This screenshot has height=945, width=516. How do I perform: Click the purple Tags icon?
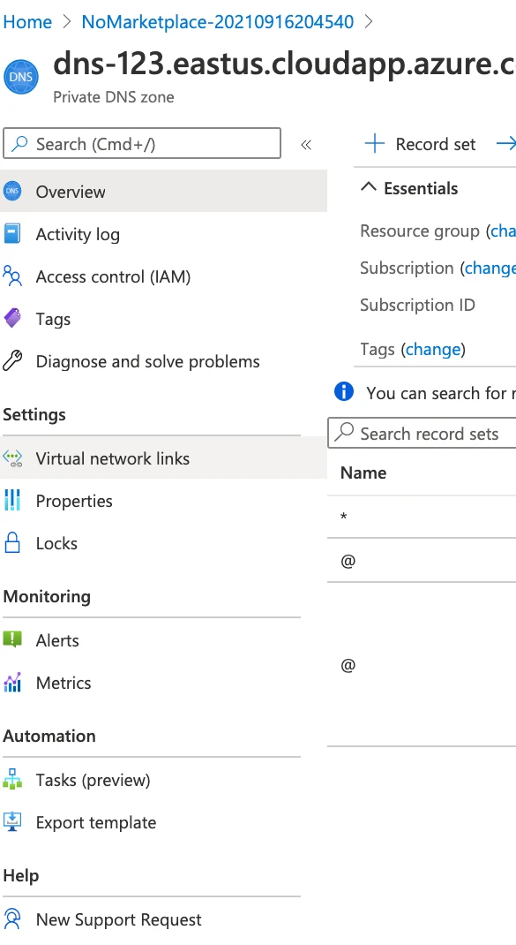click(x=12, y=318)
